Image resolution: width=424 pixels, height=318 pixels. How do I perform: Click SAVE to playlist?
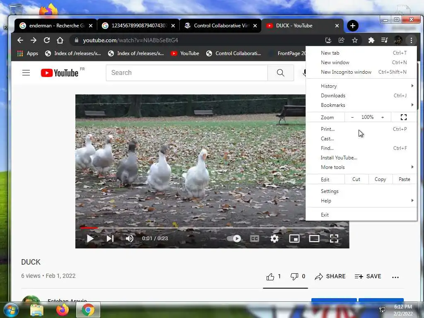(x=368, y=277)
